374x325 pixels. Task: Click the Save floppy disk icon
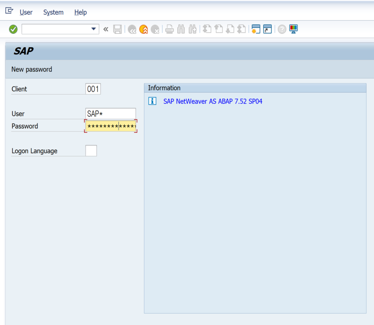point(117,29)
